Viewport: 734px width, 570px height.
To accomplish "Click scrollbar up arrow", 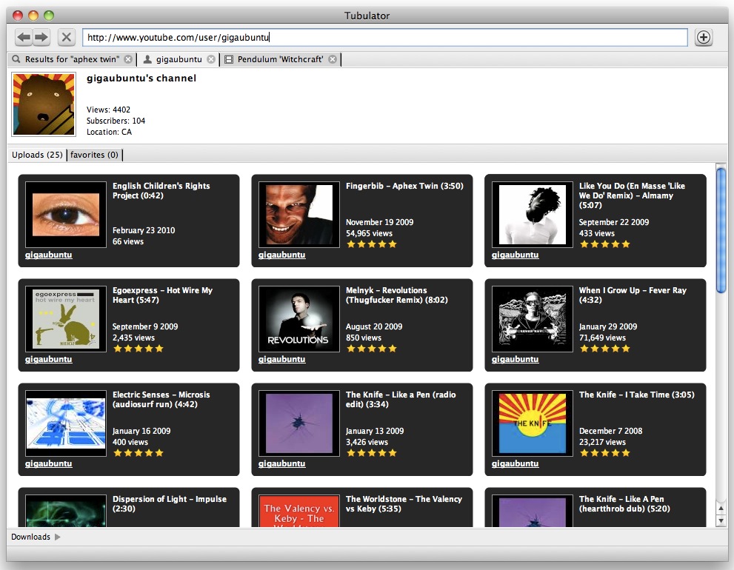I will (721, 509).
